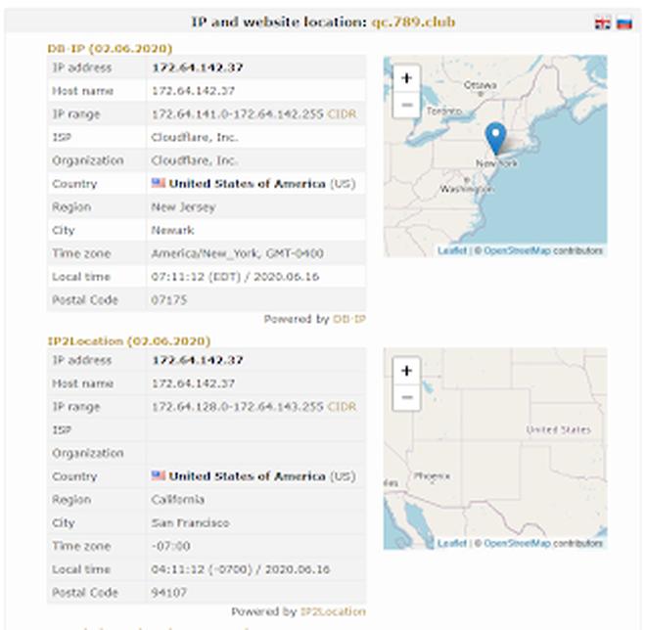Viewport: 646px width, 630px height.
Task: Click the US flag in IP2Location Country row
Action: pos(159,476)
